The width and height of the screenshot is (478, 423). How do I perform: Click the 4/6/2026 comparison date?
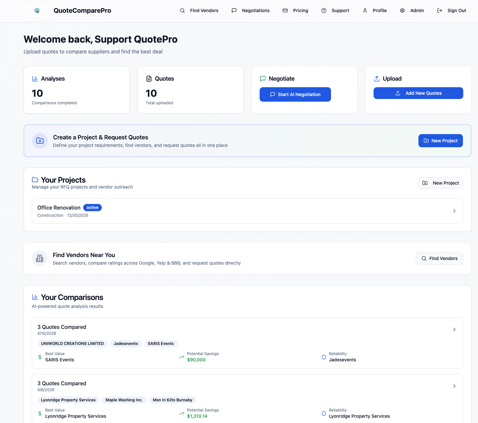pyautogui.click(x=46, y=390)
